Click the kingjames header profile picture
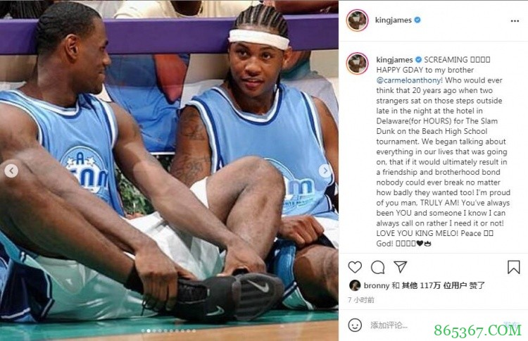Image resolution: width=528 pixels, height=341 pixels. [x=357, y=20]
